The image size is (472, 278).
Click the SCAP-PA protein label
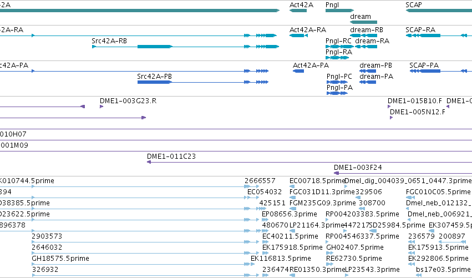pyautogui.click(x=424, y=65)
